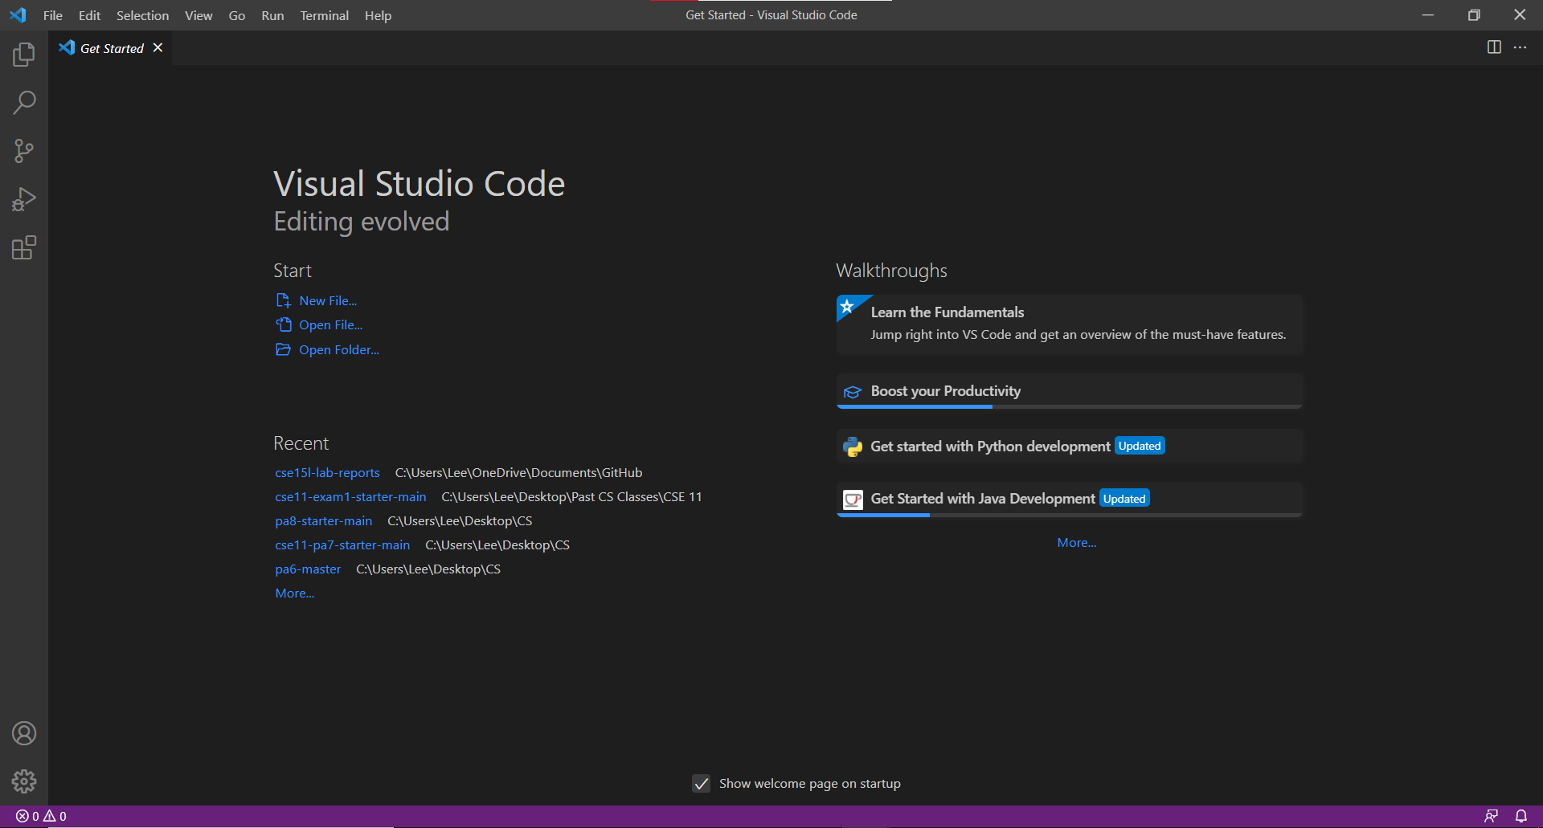Open the Manage gear icon
The height and width of the screenshot is (828, 1543).
coord(24,781)
